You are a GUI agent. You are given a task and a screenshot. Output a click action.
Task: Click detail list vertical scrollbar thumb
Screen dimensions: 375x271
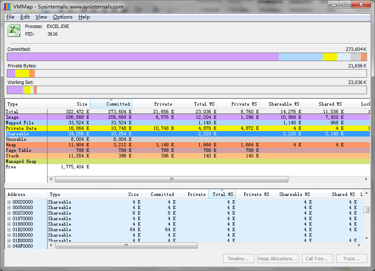(x=366, y=210)
